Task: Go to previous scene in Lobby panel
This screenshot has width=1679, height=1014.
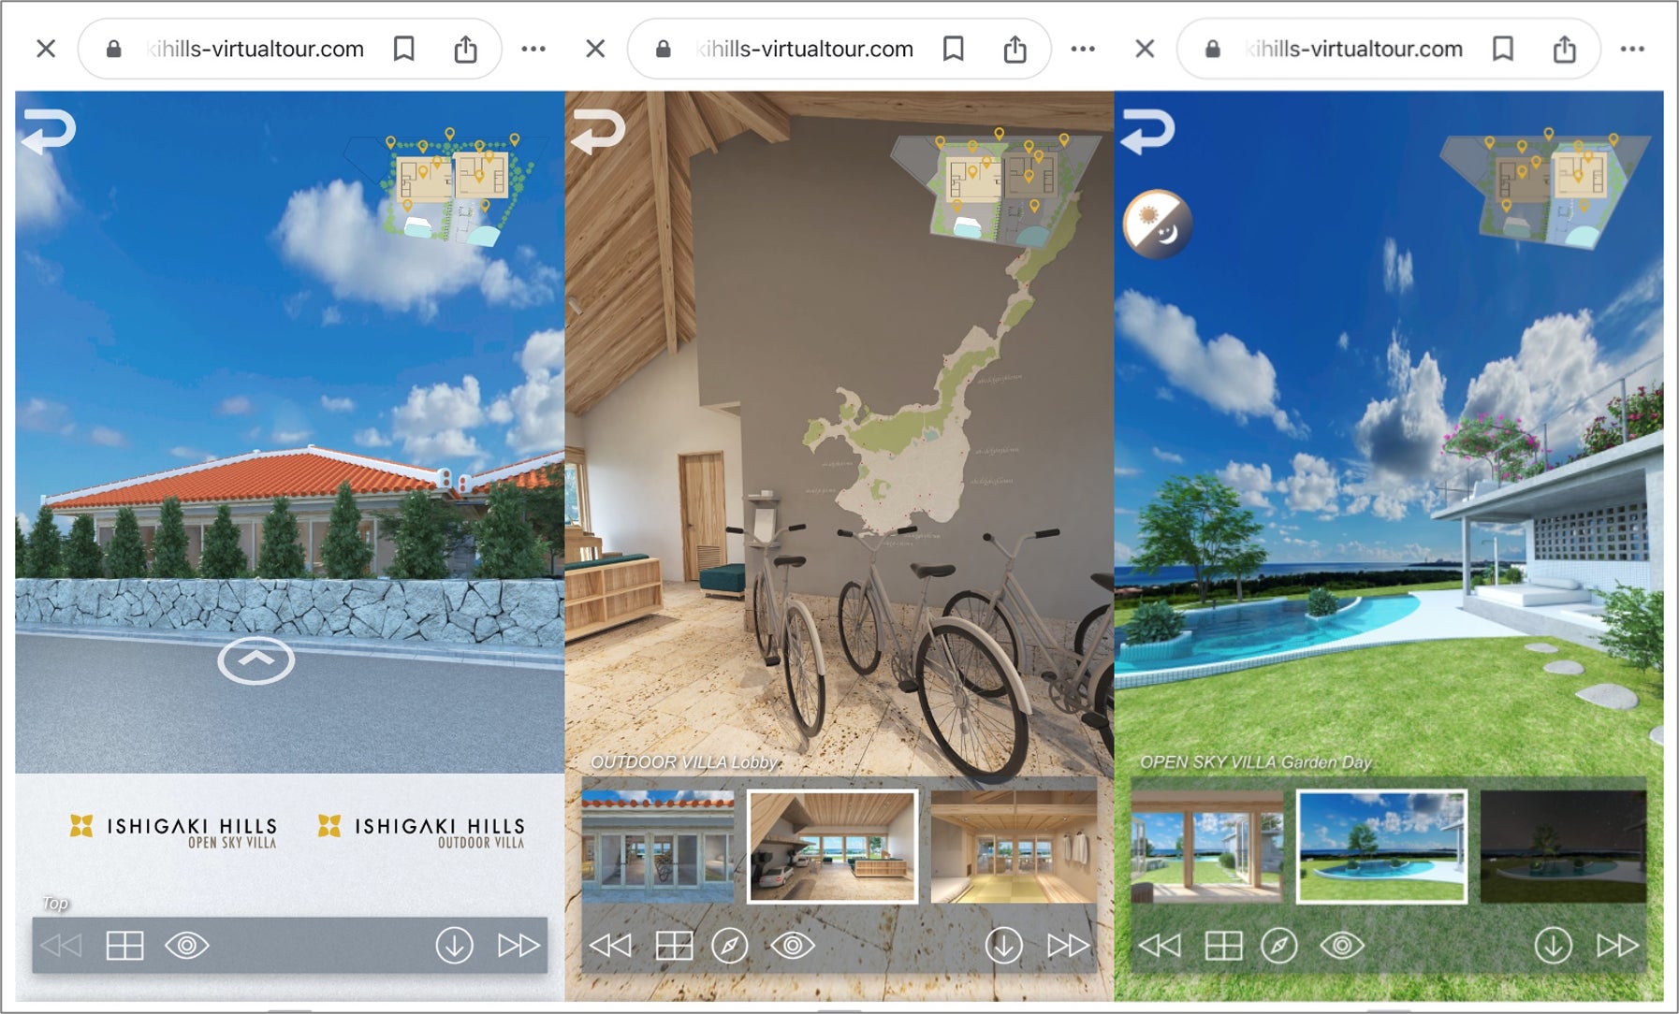Action: tap(610, 946)
